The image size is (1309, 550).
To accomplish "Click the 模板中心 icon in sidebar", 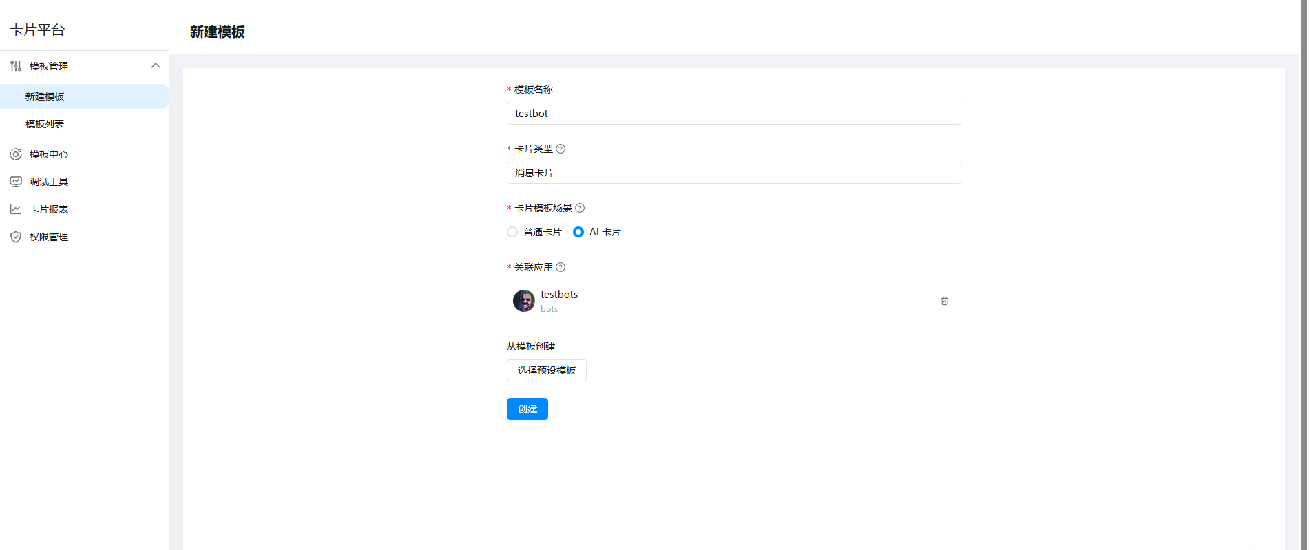I will click(x=16, y=154).
